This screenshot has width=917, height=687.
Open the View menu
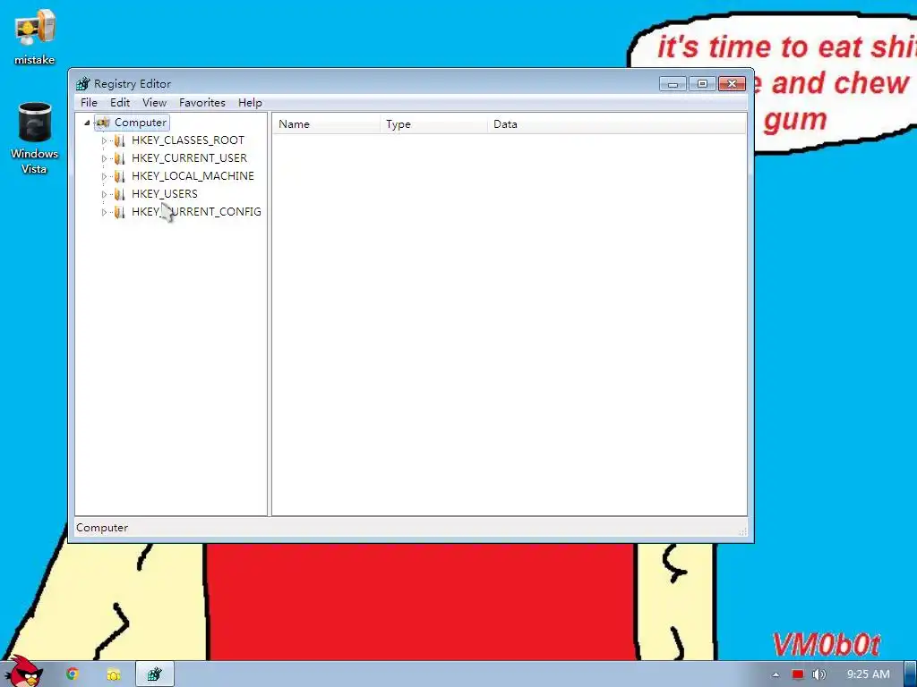(x=154, y=103)
